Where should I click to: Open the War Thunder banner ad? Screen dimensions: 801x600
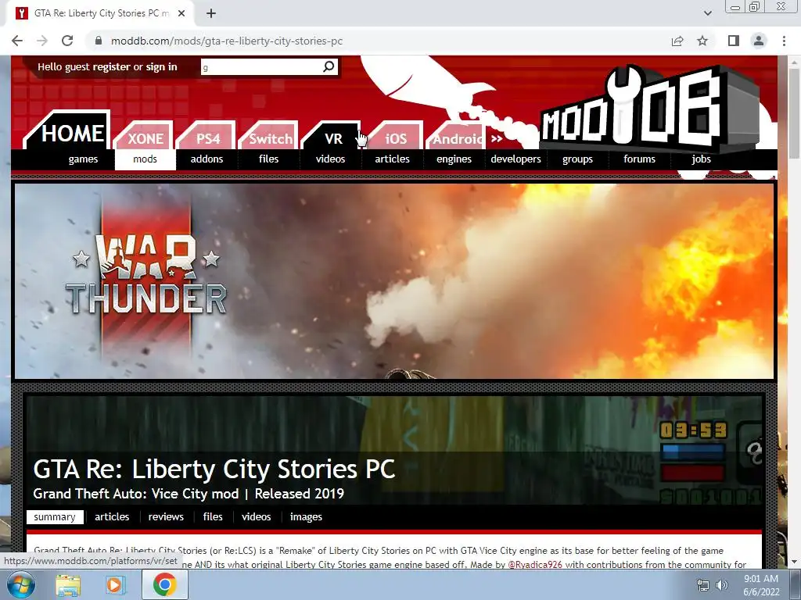tap(394, 281)
